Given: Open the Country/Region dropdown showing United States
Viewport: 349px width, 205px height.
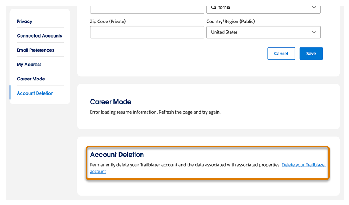Looking at the screenshot, I should tap(263, 32).
